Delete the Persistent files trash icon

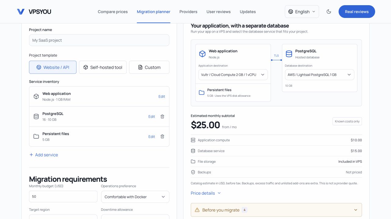tap(162, 137)
